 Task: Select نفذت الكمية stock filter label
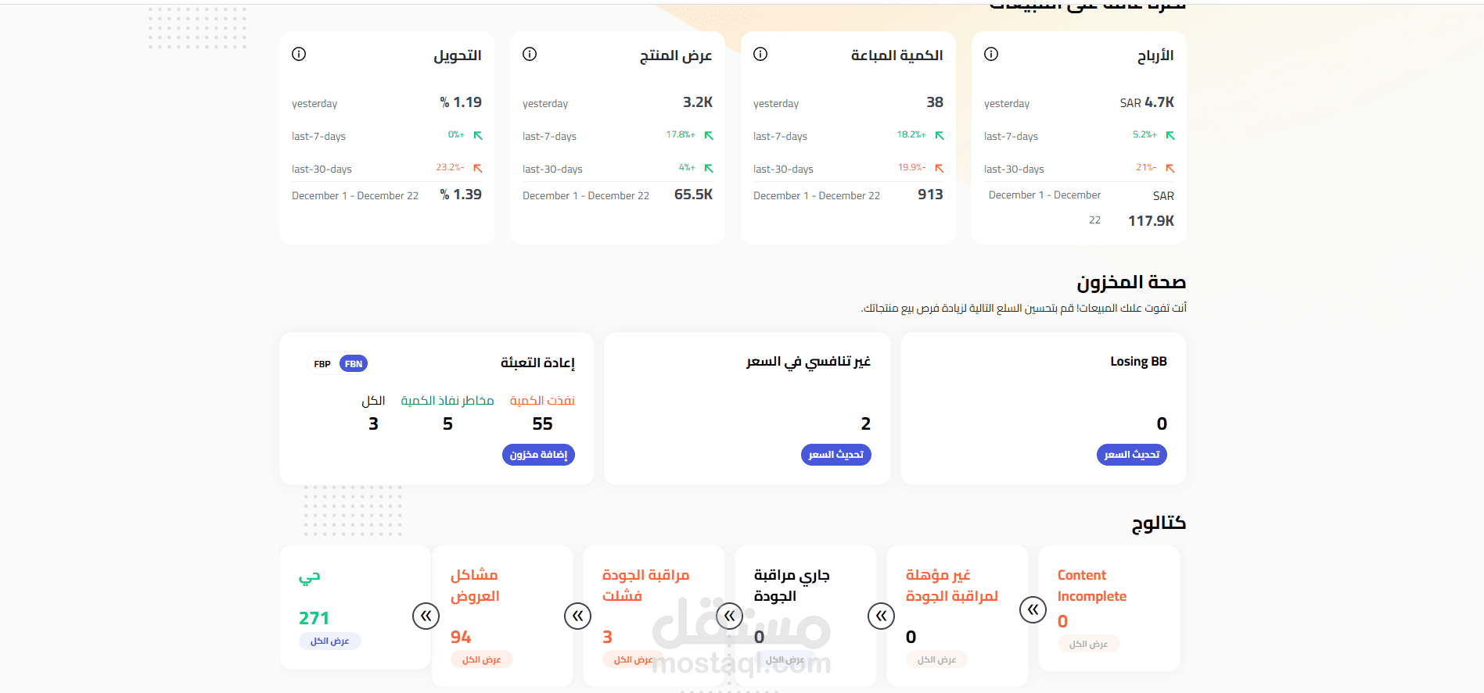(542, 400)
